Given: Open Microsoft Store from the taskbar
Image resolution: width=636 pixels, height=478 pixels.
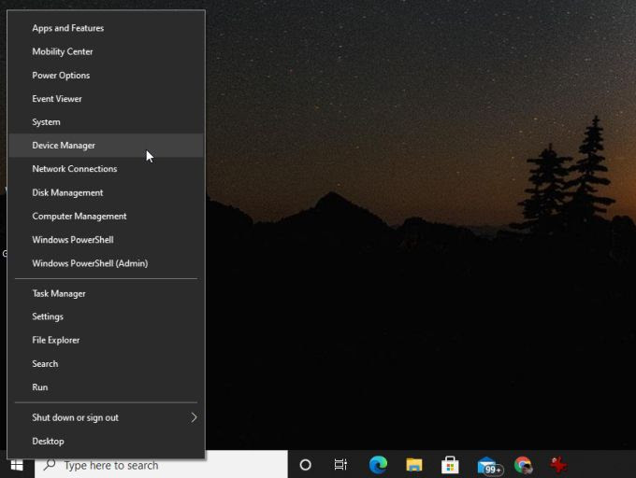Looking at the screenshot, I should tap(450, 465).
